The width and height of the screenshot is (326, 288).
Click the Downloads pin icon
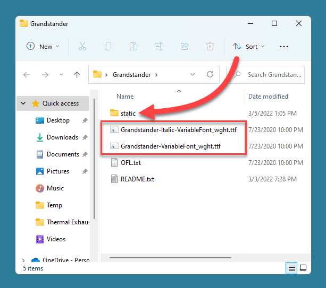[85, 137]
